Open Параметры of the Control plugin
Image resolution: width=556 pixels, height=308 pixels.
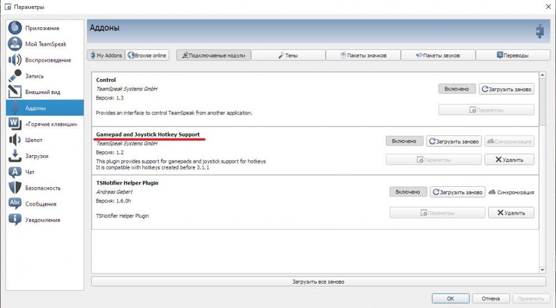pyautogui.click(x=486, y=110)
